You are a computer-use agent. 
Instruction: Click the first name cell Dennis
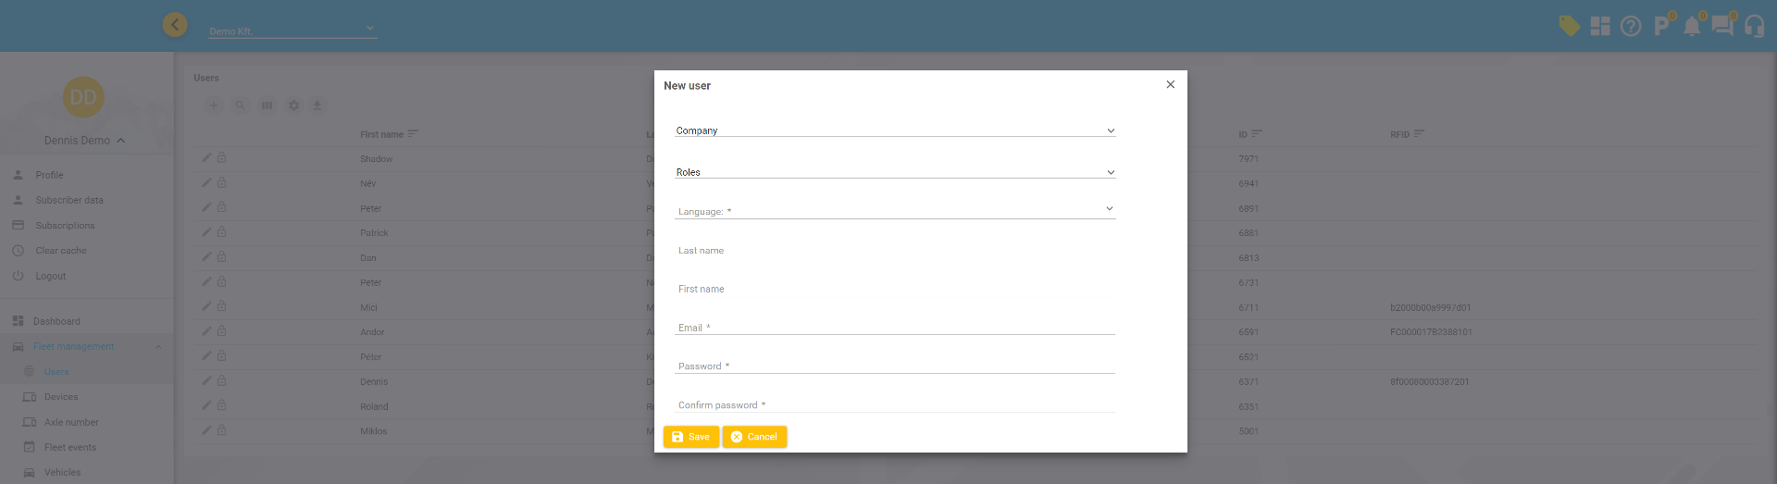point(374,381)
